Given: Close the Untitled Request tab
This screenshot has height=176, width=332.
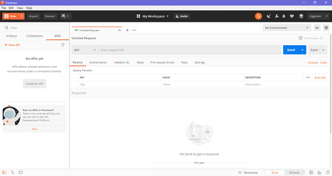Looking at the screenshot, I should coord(119,30).
